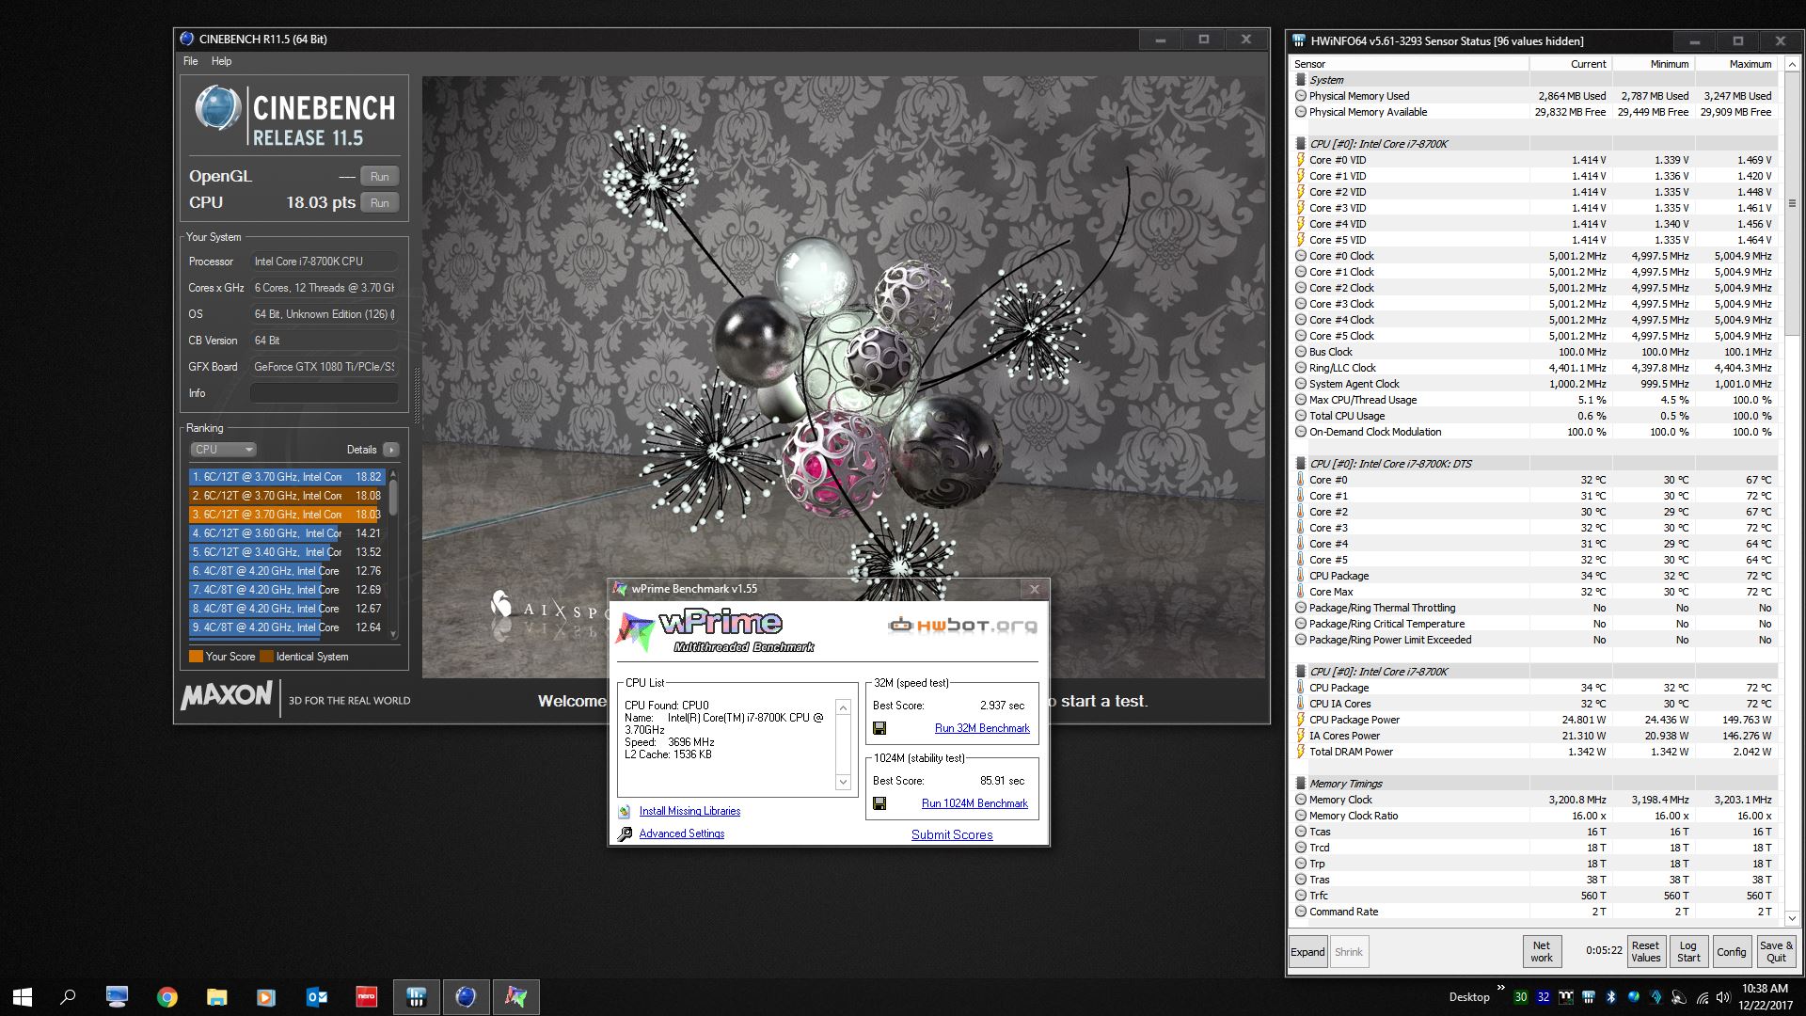Viewport: 1806px width, 1016px height.
Task: Click the chip icon of the Memory Timings header
Action: 1301,784
